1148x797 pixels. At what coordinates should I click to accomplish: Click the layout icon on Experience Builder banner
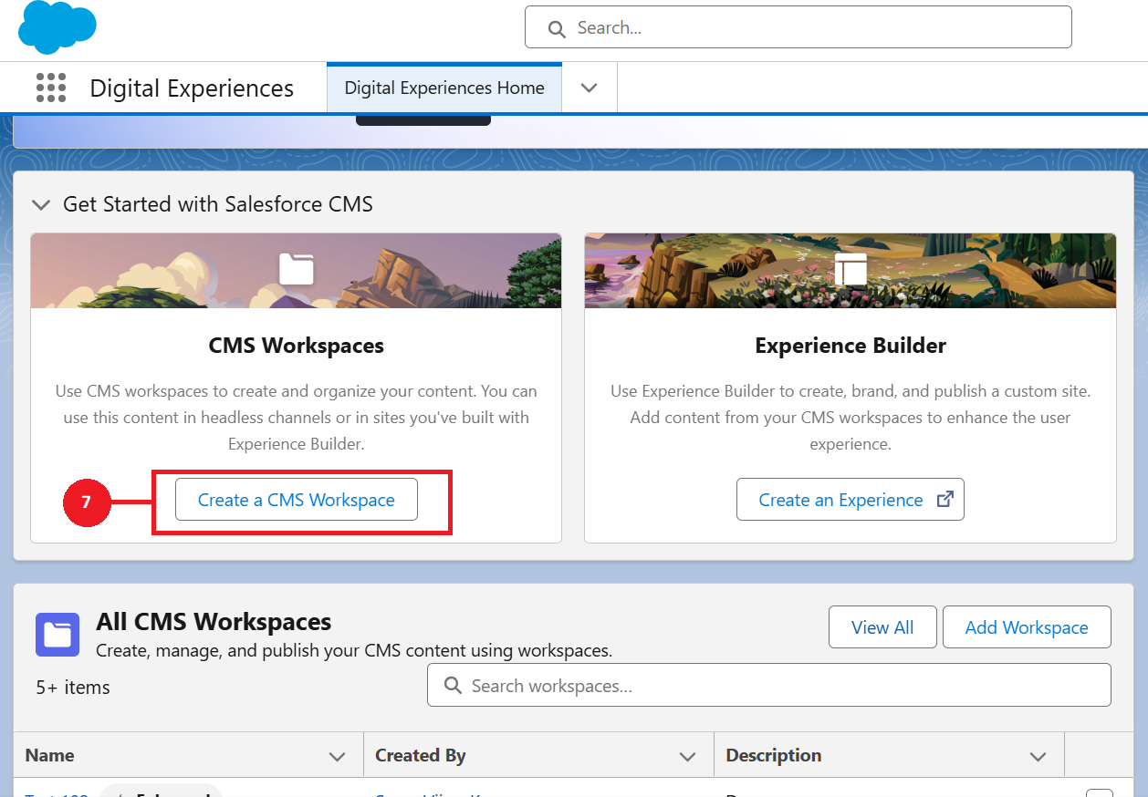(x=851, y=269)
